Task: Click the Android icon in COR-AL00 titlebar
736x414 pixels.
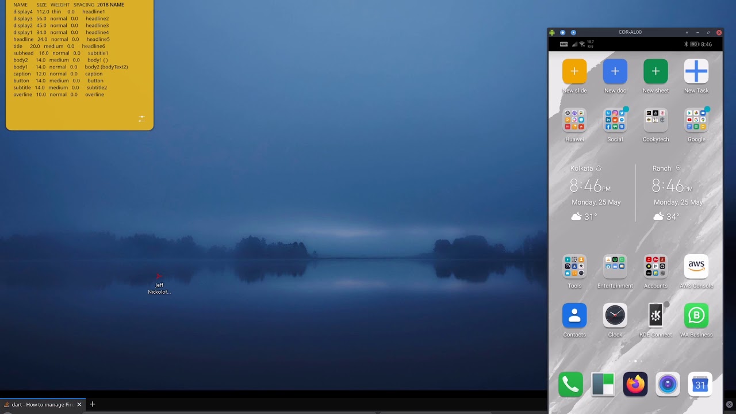Action: 552,33
